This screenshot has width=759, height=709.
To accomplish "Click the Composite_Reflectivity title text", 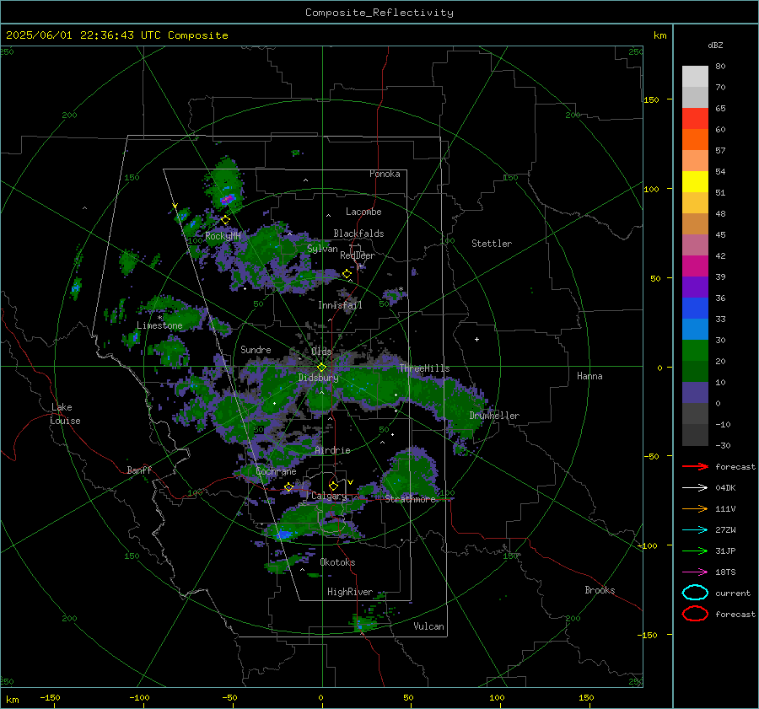I will [379, 13].
